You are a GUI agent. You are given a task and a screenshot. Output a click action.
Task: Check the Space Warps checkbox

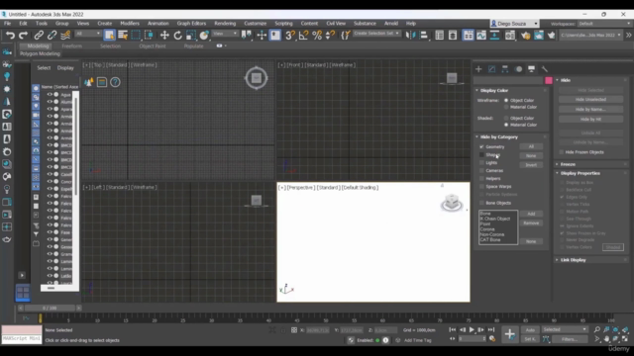481,187
